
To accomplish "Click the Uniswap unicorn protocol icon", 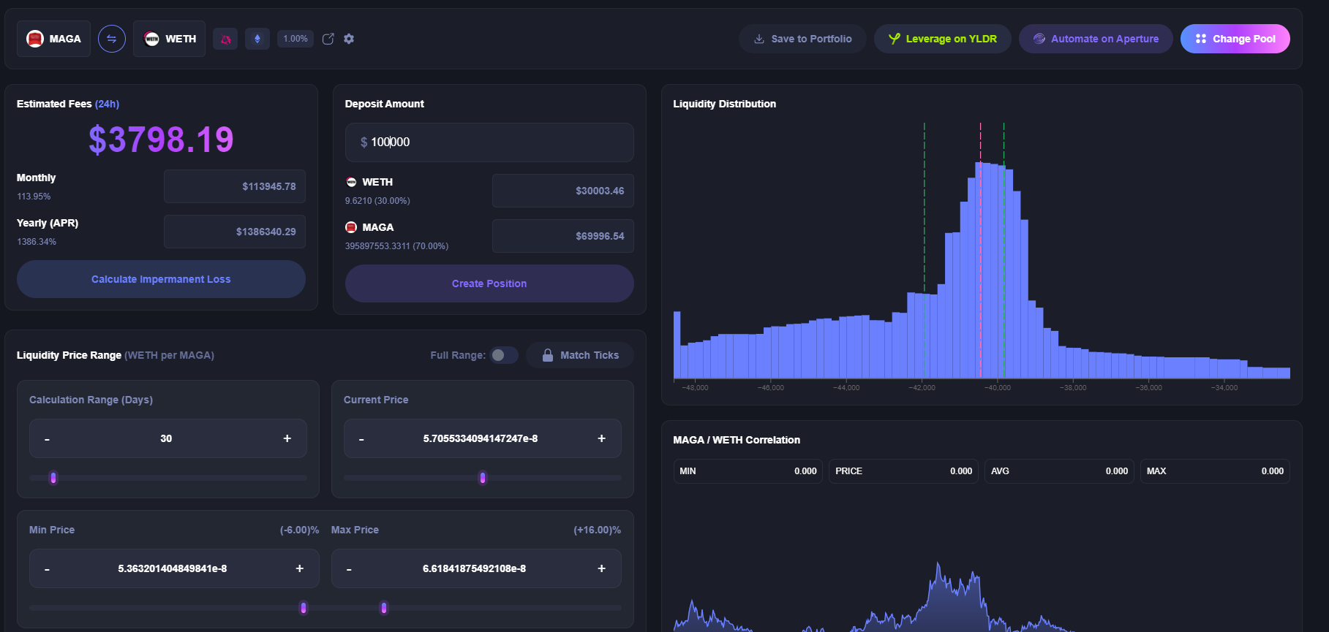I will [x=225, y=39].
